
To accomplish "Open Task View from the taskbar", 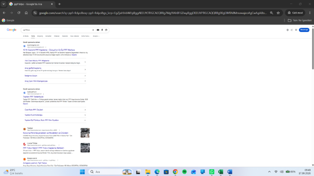I will click(138, 172).
